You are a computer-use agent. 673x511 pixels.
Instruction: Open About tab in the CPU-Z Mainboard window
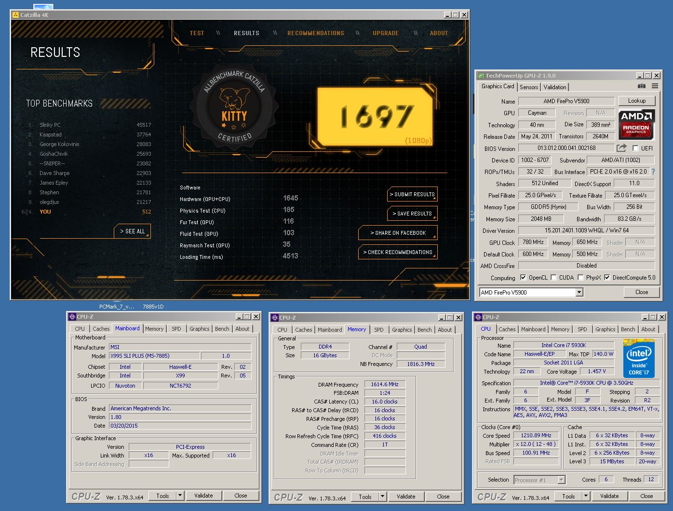point(242,329)
